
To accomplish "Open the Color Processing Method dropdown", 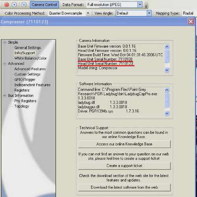I will click(88, 13).
